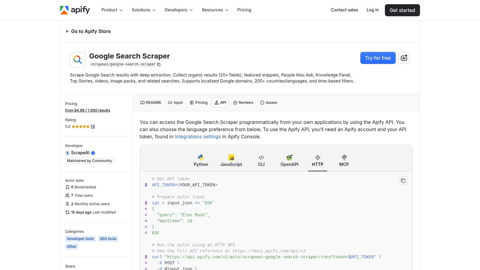Open the API tab
Screen dimensions: 480x270
pyautogui.click(x=220, y=103)
